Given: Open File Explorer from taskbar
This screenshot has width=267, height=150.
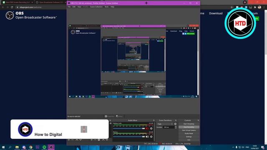Looking at the screenshot, I should (x=17, y=147).
